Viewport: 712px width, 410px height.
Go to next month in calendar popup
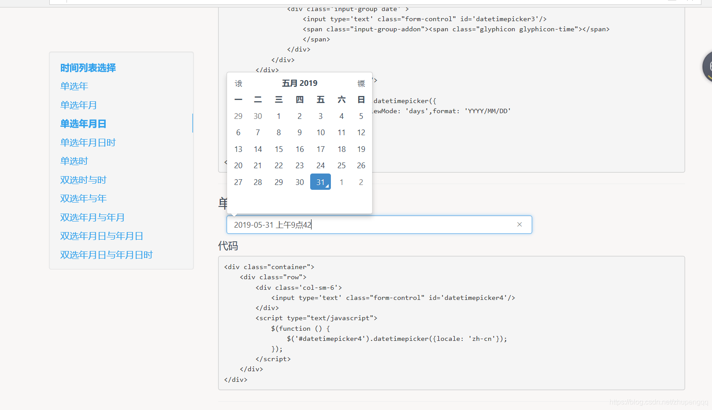click(361, 83)
